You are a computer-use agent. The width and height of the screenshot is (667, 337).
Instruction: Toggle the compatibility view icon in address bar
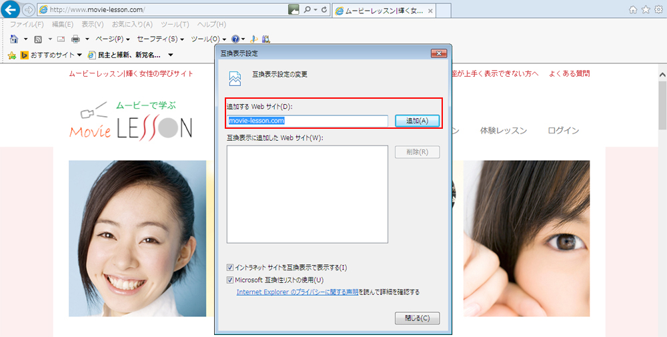(x=293, y=9)
